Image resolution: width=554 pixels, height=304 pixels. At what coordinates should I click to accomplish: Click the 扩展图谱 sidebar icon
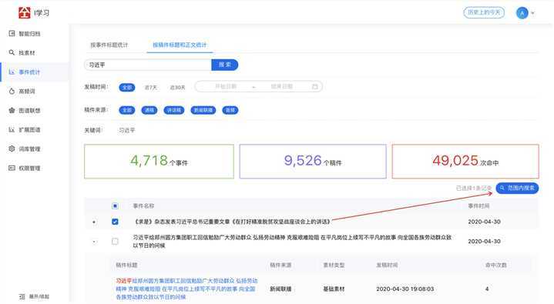click(12, 129)
